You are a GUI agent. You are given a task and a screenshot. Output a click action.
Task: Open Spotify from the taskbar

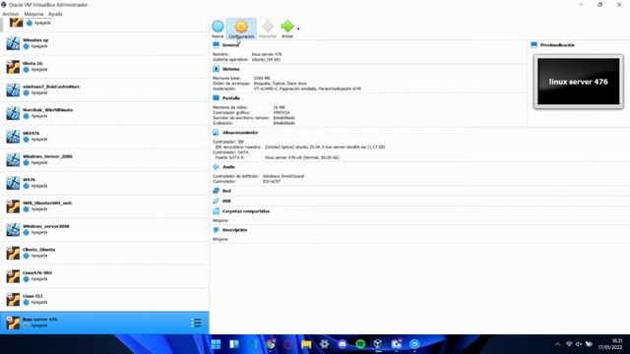tap(360, 344)
